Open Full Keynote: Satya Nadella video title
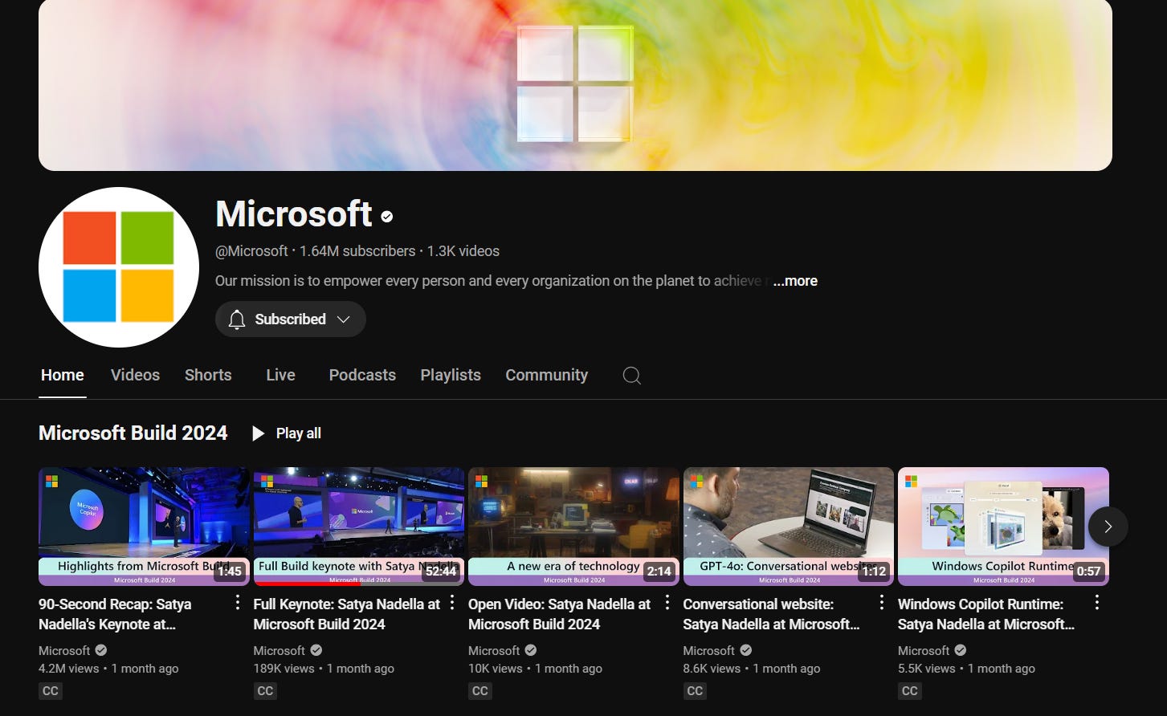 pos(347,614)
